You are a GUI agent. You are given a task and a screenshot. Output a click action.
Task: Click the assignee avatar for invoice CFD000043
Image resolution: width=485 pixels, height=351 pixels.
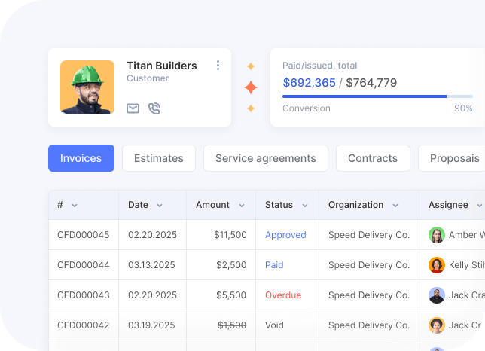tap(437, 295)
